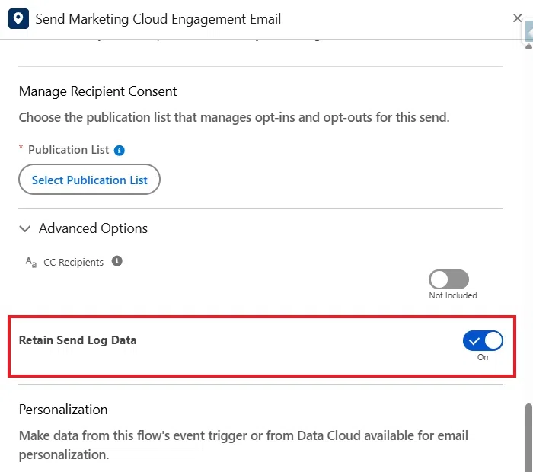The image size is (533, 472).
Task: Collapse the Advanced Options section chevron
Action: [25, 228]
